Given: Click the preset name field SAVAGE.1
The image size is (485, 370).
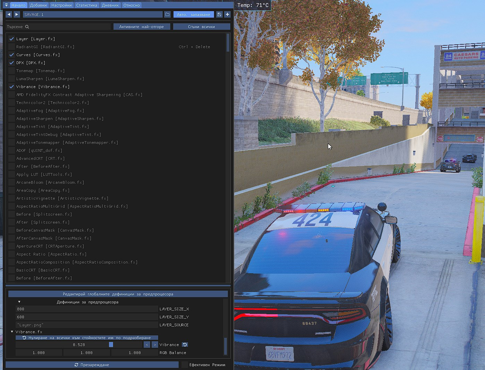Looking at the screenshot, I should coord(93,15).
